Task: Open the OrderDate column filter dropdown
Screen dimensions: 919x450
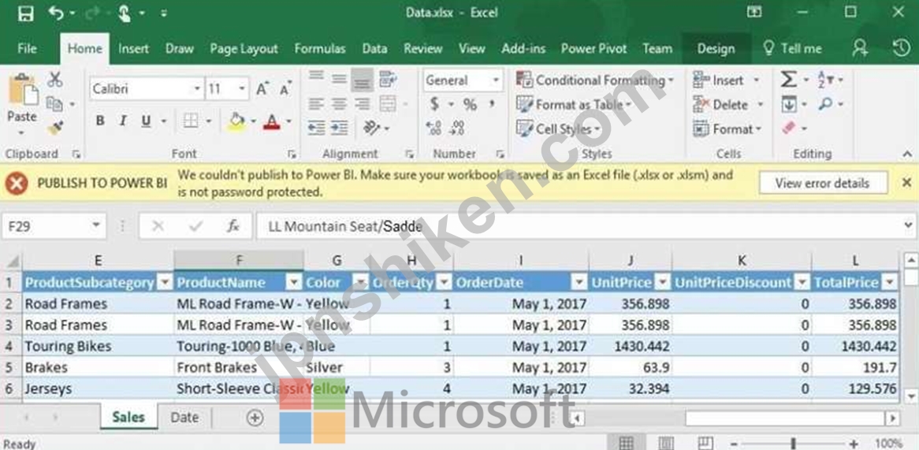Action: (579, 282)
